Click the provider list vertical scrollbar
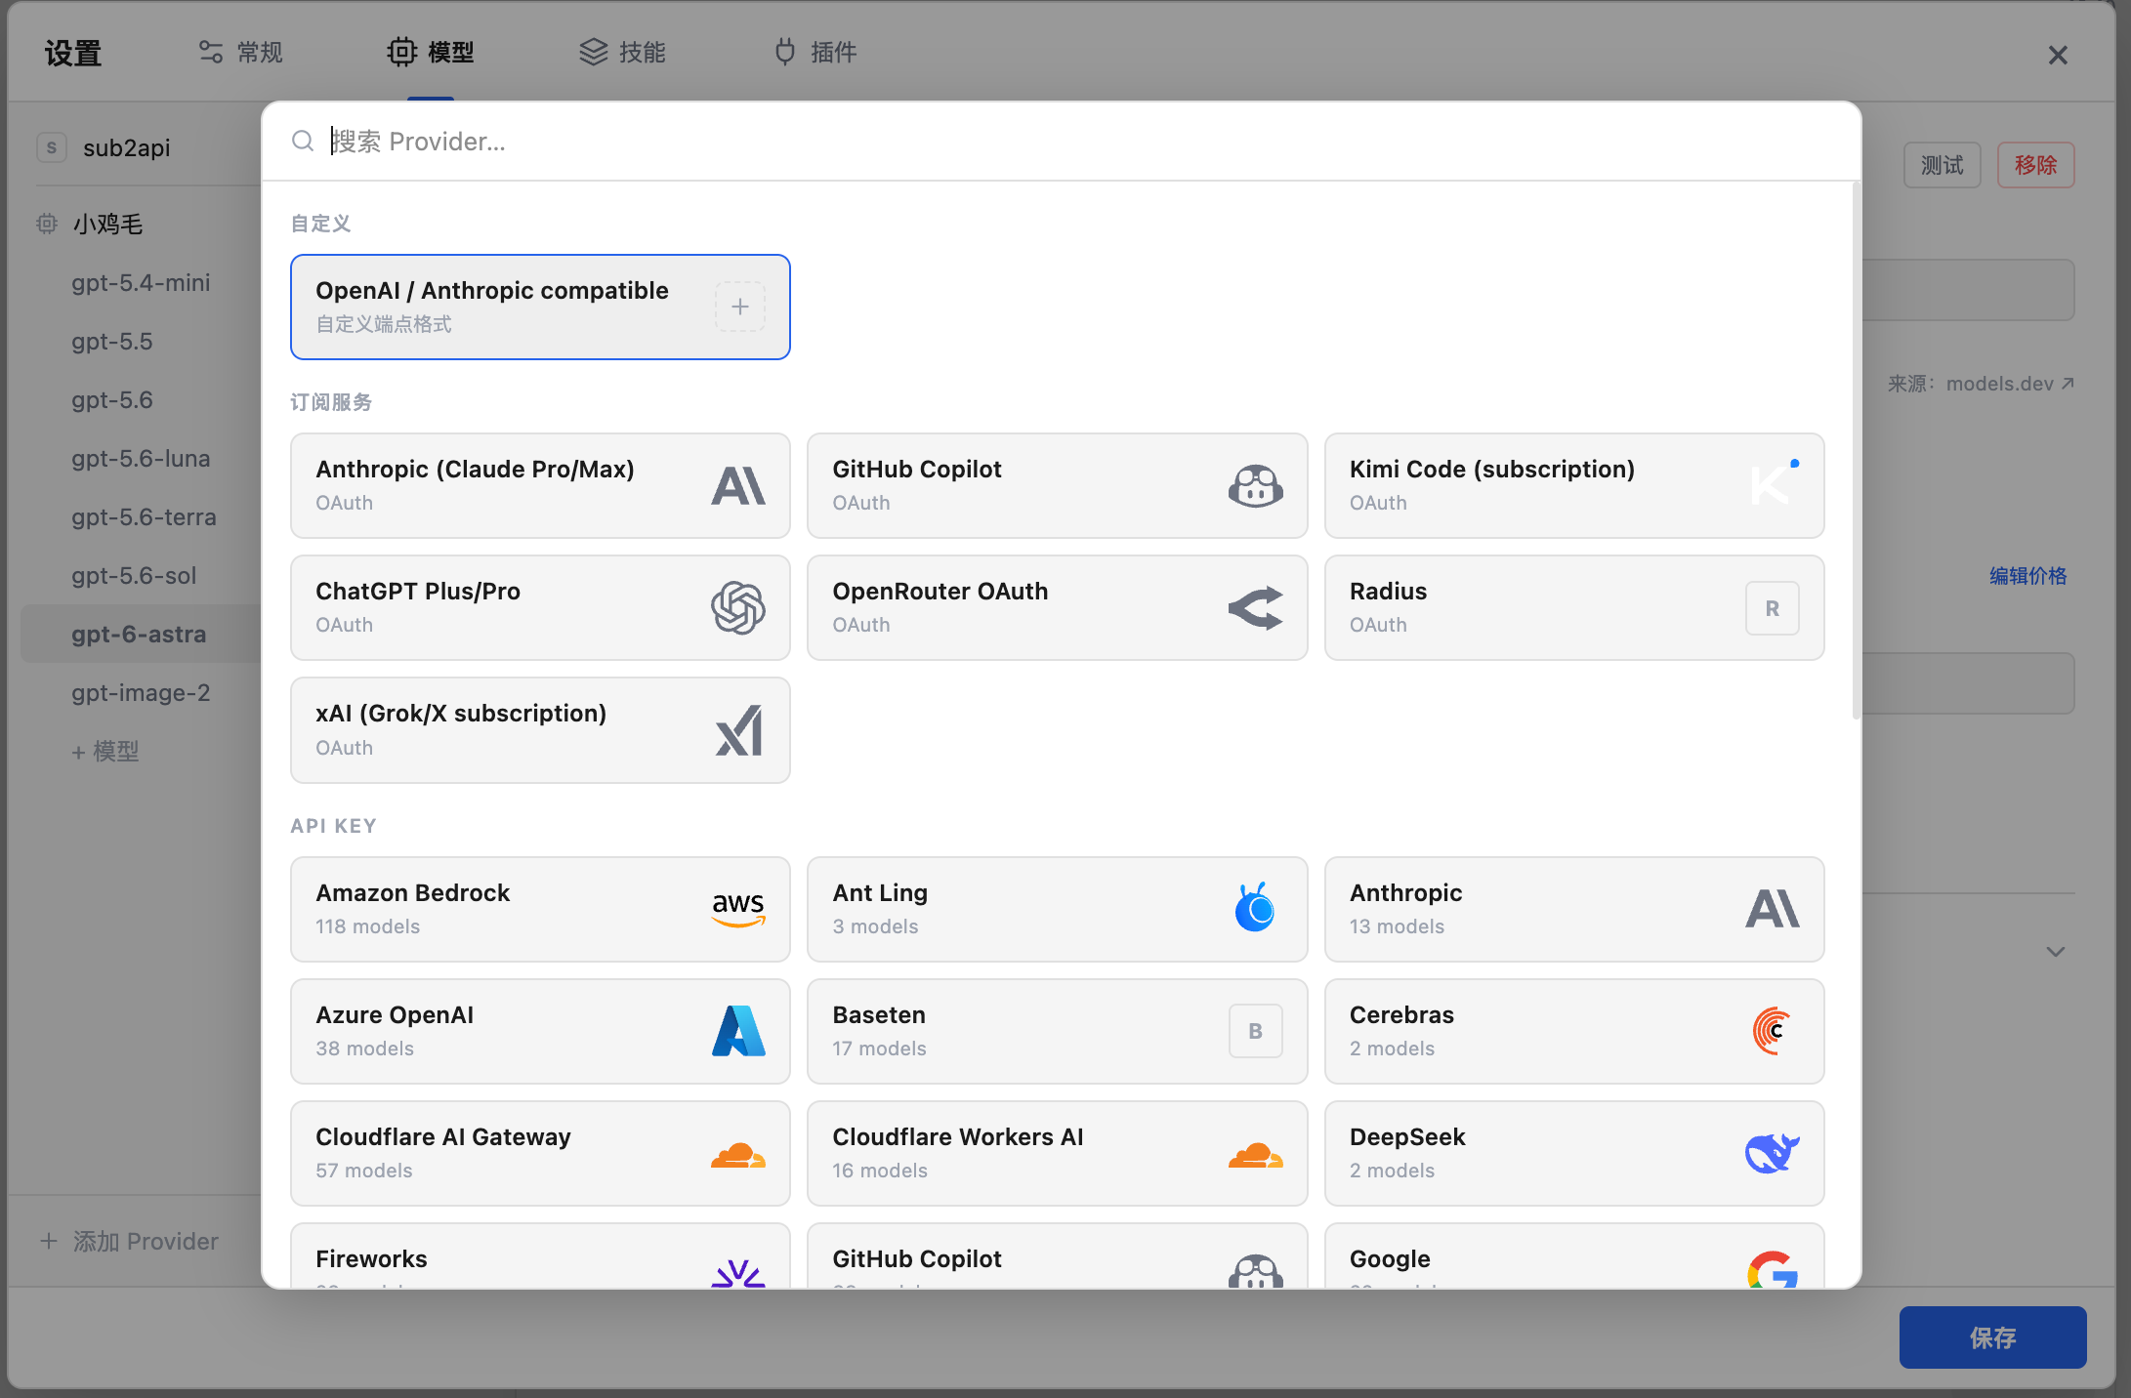The width and height of the screenshot is (2131, 1398). click(1856, 451)
